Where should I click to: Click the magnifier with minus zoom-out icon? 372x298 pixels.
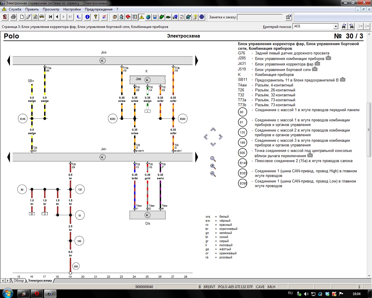pos(213,174)
